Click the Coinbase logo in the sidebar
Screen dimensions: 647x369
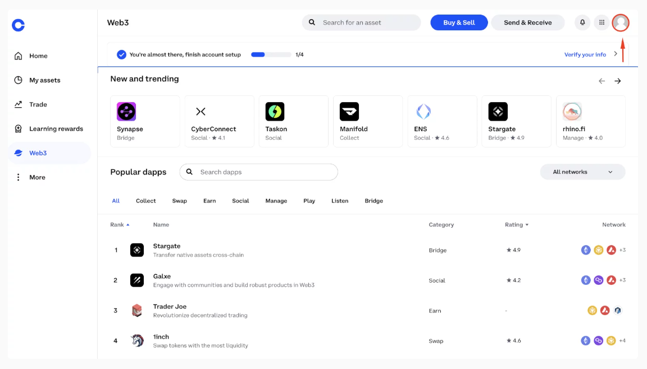click(x=18, y=25)
